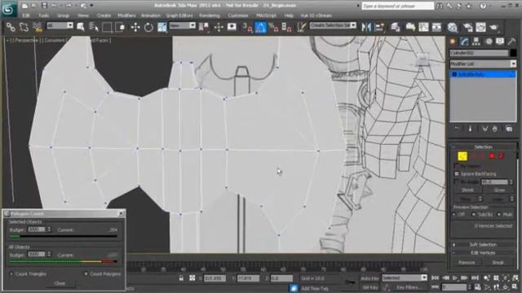Image resolution: width=522 pixels, height=293 pixels.
Task: Select the Count Triangles radio button
Action: (11, 274)
